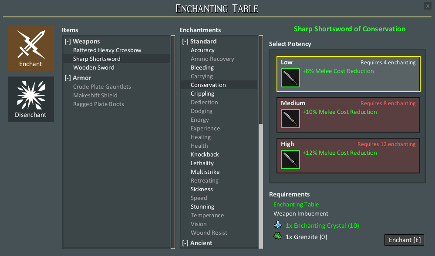Click the green Grenzite ore icon
The width and height of the screenshot is (435, 256).
[278, 236]
